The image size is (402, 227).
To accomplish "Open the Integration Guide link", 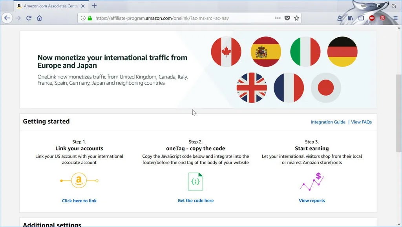I will [x=328, y=122].
